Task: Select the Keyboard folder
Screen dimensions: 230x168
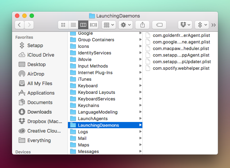Action: (x=105, y=86)
